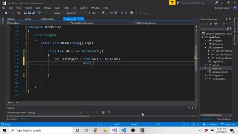Click the pending changes pencil count in the status bar
Viewport: 238px width, 134px height.
(x=196, y=124)
